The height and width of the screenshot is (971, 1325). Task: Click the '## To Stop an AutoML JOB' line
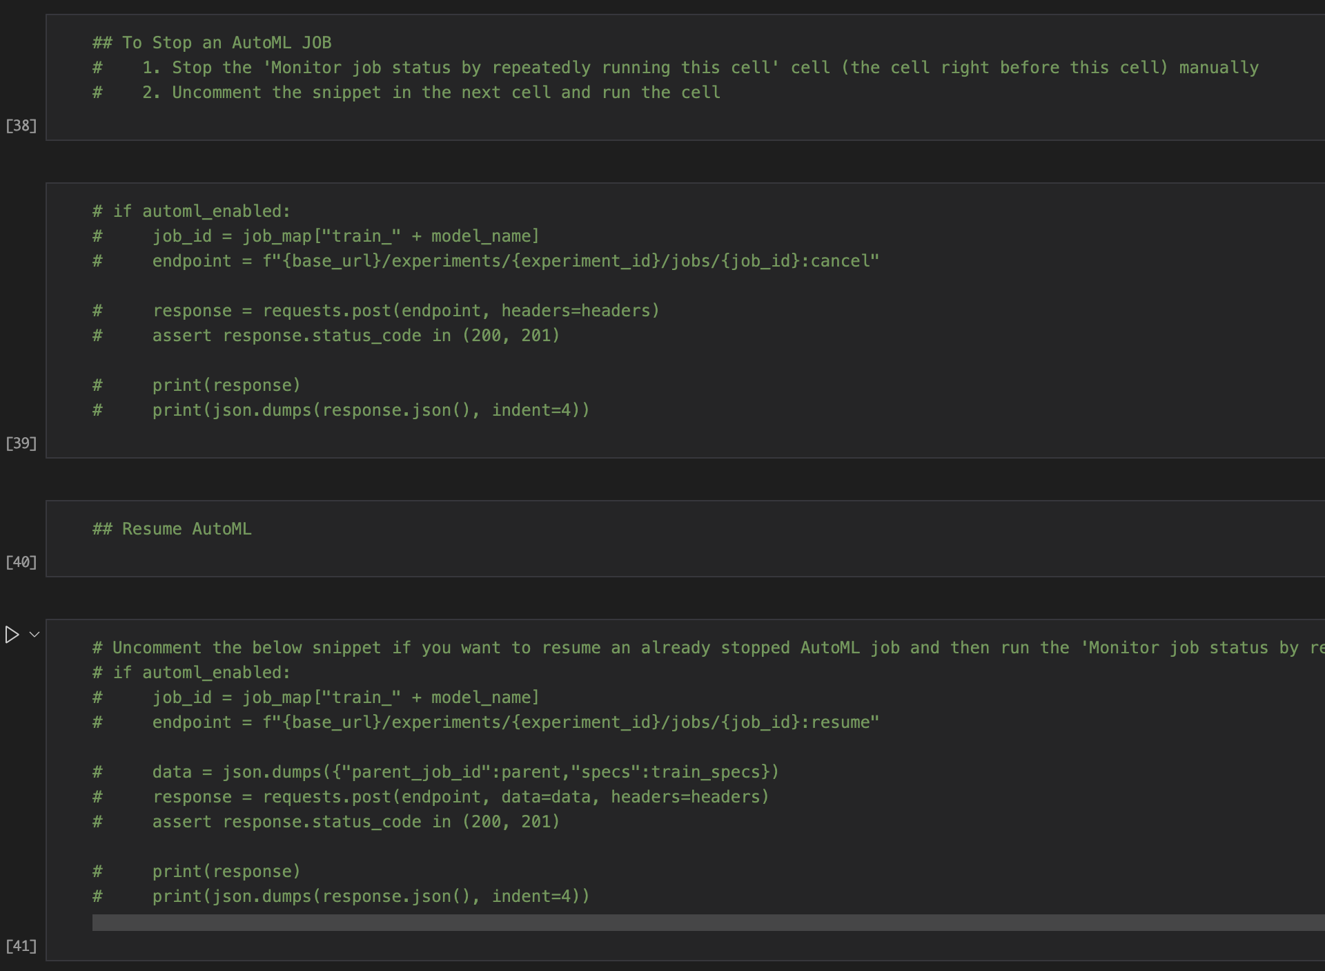point(212,43)
